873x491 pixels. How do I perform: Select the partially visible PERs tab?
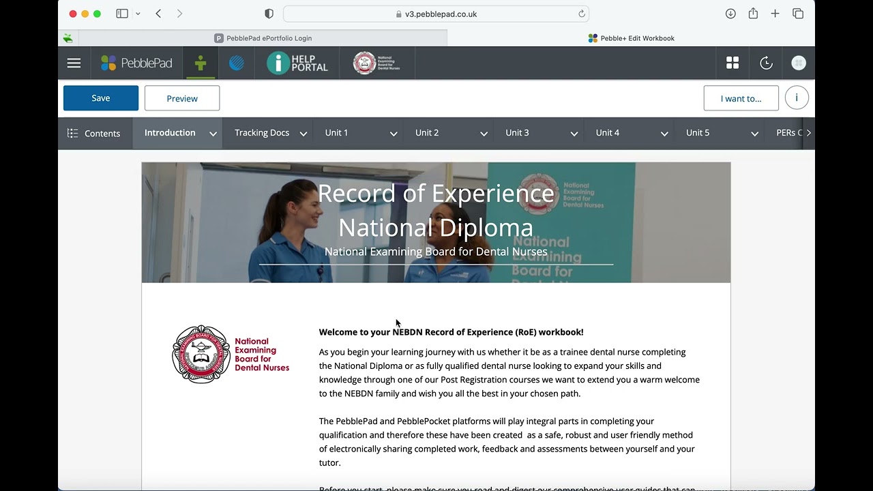coord(788,133)
